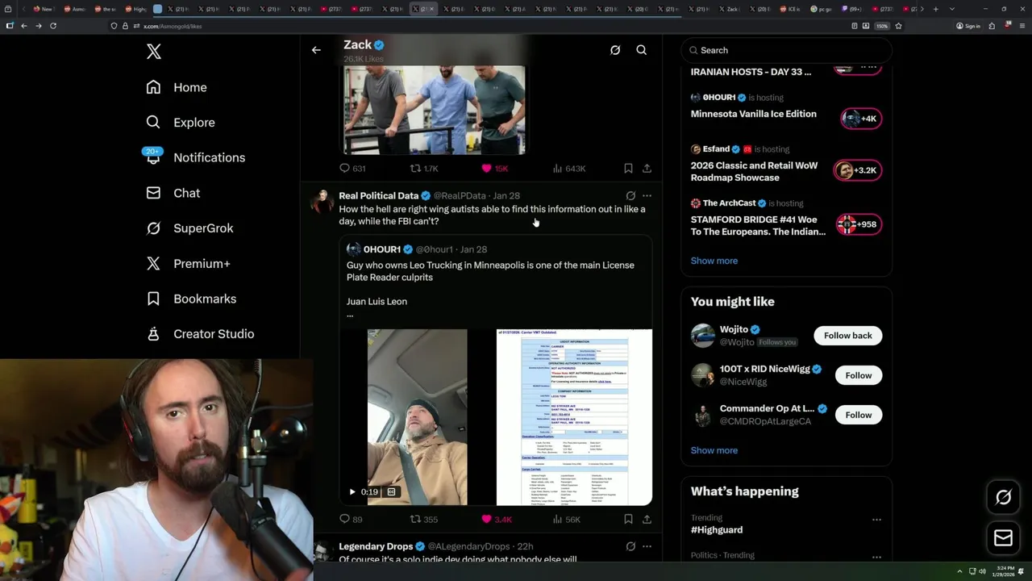Bookmark the Real Political Data post
The width and height of the screenshot is (1032, 581).
click(628, 519)
